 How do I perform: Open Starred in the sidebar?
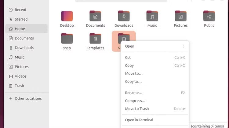[21, 19]
